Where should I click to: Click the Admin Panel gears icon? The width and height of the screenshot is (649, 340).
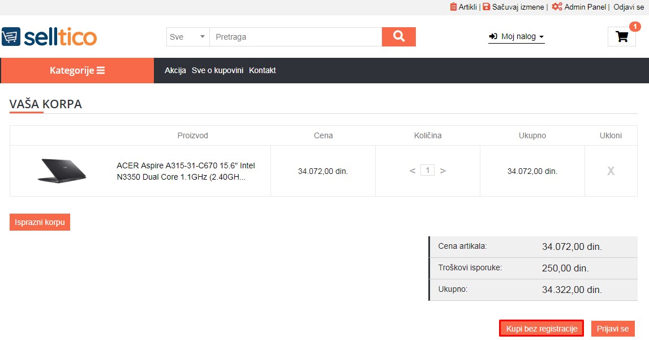tap(557, 7)
